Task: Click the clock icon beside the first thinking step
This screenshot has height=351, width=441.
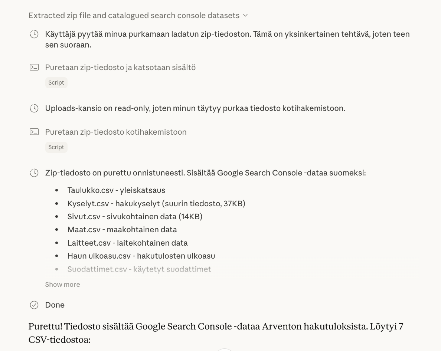Action: [x=34, y=34]
